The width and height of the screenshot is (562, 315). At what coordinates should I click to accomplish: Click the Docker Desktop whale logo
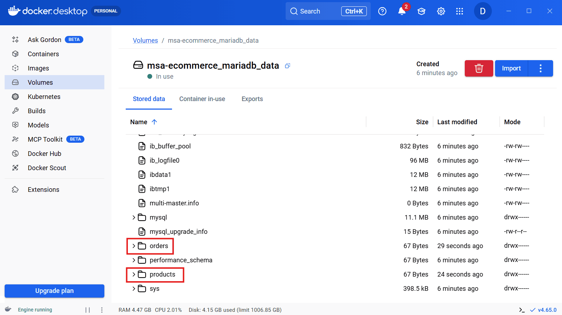pyautogui.click(x=14, y=11)
